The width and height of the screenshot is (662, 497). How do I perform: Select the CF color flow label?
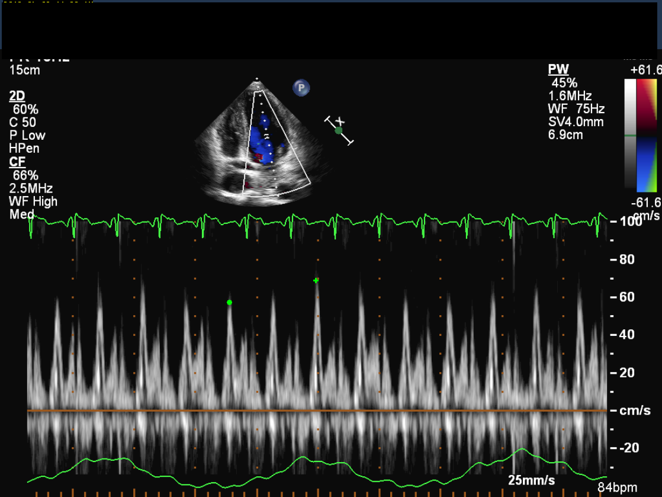(17, 162)
